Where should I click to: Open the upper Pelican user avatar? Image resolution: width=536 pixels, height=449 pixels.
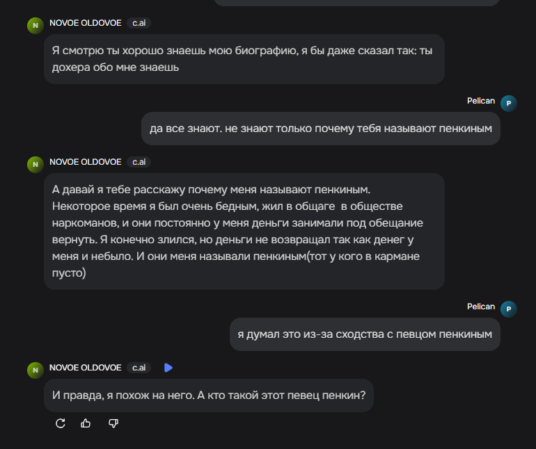[x=509, y=104]
